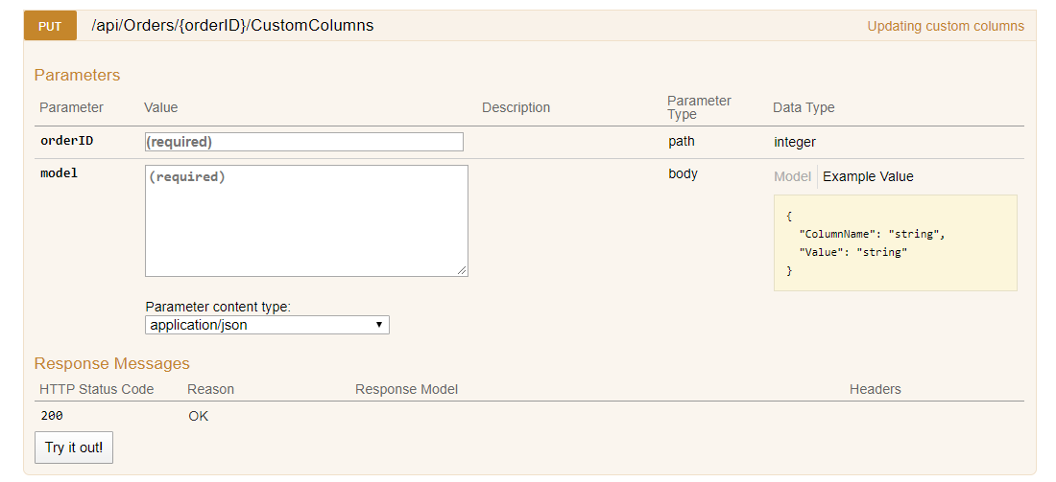This screenshot has height=482, width=1056.
Task: Switch to the Model tab
Action: coord(792,177)
